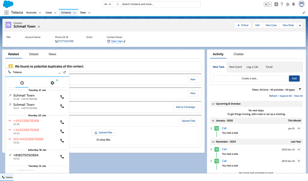
Task: Expand the 2019-dec-24 Call activity details
Action: [211, 161]
